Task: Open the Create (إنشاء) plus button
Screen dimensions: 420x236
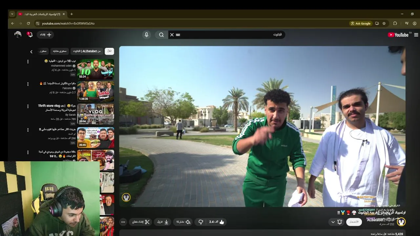Action: (46, 34)
